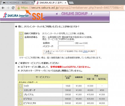The width and height of the screenshot is (125, 106).
Task: Open the こちら password issue link
Action: pos(85,51)
